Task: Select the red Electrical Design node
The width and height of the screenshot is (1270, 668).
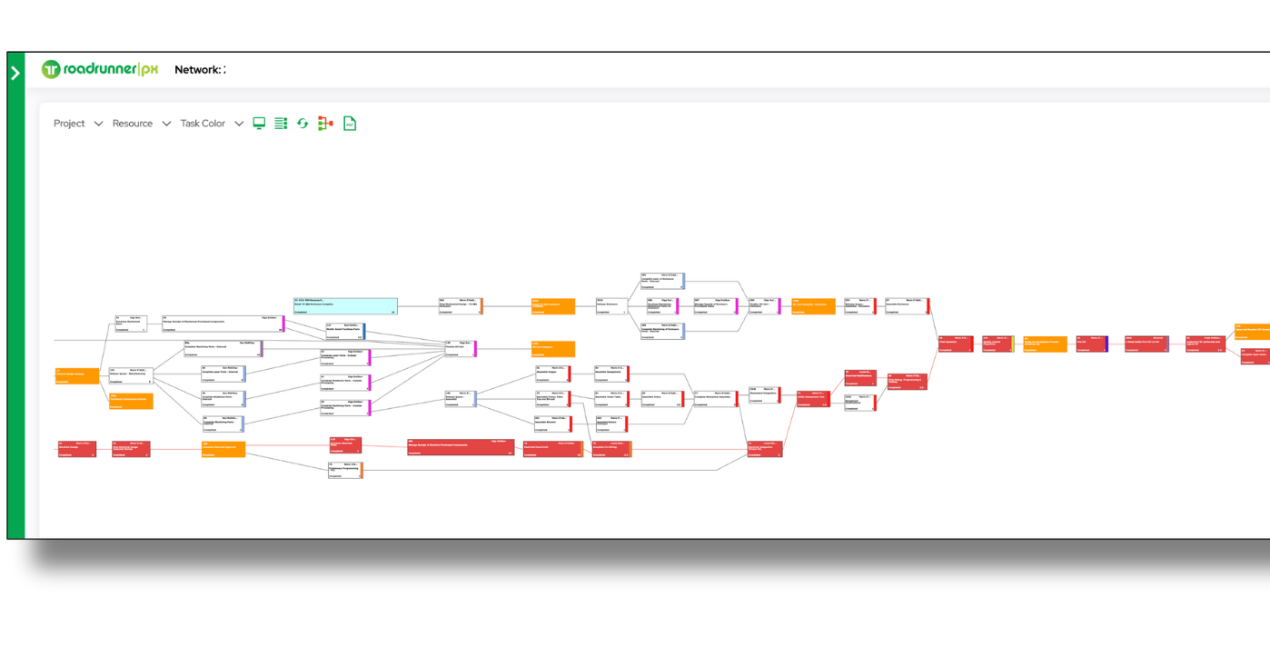Action: coord(77,449)
